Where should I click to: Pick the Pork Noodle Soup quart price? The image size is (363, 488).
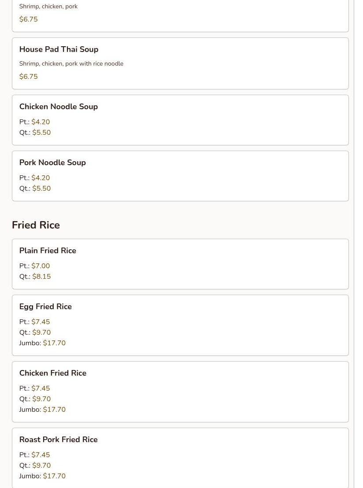(41, 189)
